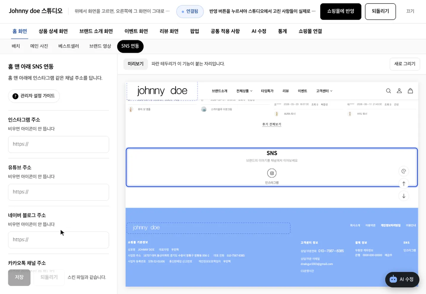
Task: Focus the 네이버 블로그 주소 input field
Action: (59, 240)
